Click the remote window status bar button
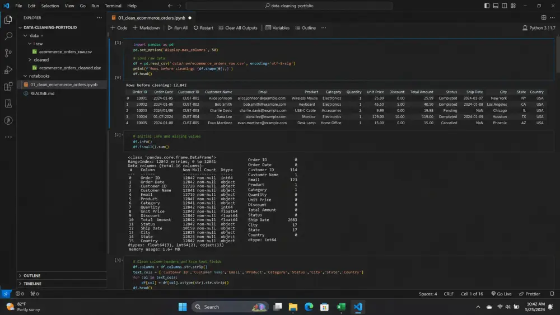The height and width of the screenshot is (315, 560). tap(6, 294)
